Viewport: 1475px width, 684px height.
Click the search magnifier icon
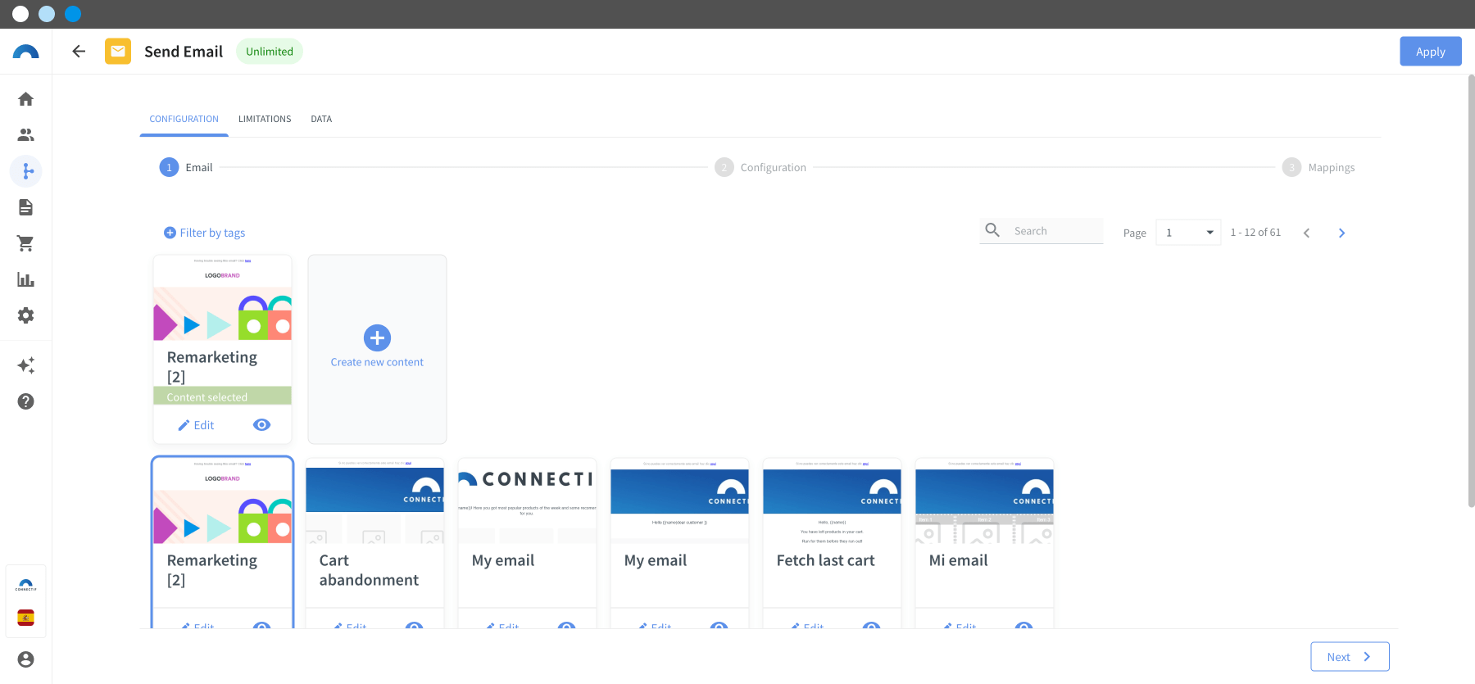coord(992,230)
